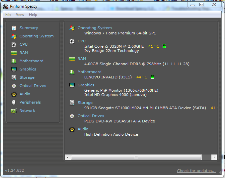Select Optical Drives in the sidebar
The height and width of the screenshot is (178, 225).
coord(33,86)
